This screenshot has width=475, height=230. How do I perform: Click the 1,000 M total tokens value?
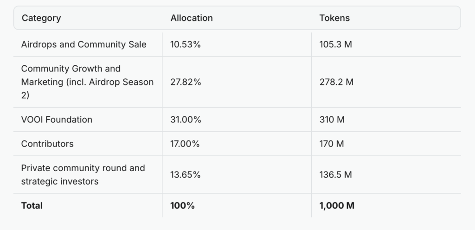337,205
